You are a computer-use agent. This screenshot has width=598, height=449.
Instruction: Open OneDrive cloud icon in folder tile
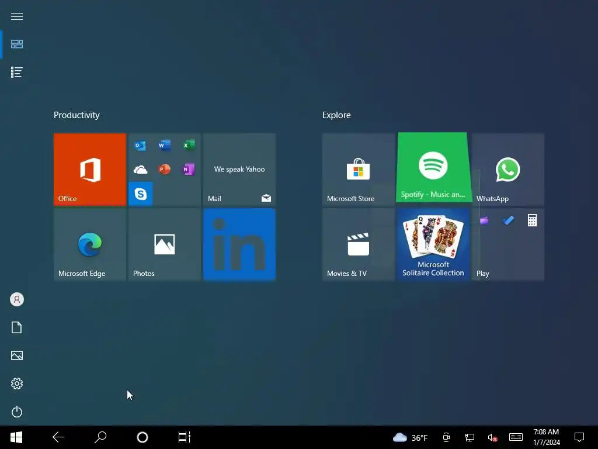[x=140, y=170]
